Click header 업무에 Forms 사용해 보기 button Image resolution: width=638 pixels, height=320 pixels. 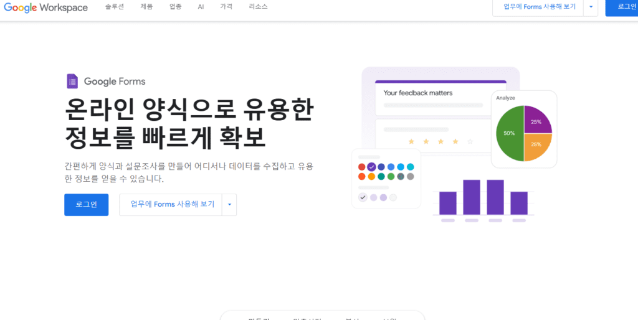(538, 7)
